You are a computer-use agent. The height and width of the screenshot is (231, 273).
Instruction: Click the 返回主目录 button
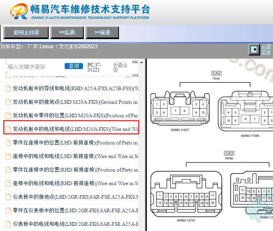(x=26, y=32)
